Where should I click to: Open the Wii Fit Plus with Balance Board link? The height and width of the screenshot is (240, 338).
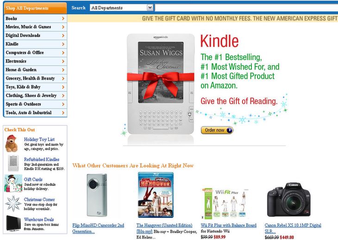[x=228, y=225]
